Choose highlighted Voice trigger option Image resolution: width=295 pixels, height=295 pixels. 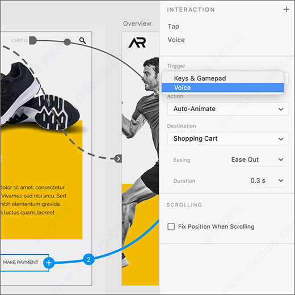[223, 87]
